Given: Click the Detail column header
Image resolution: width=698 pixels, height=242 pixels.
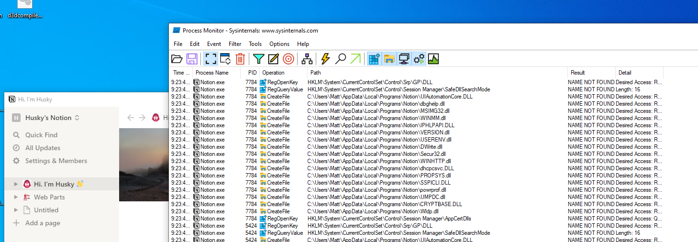Looking at the screenshot, I should point(639,73).
